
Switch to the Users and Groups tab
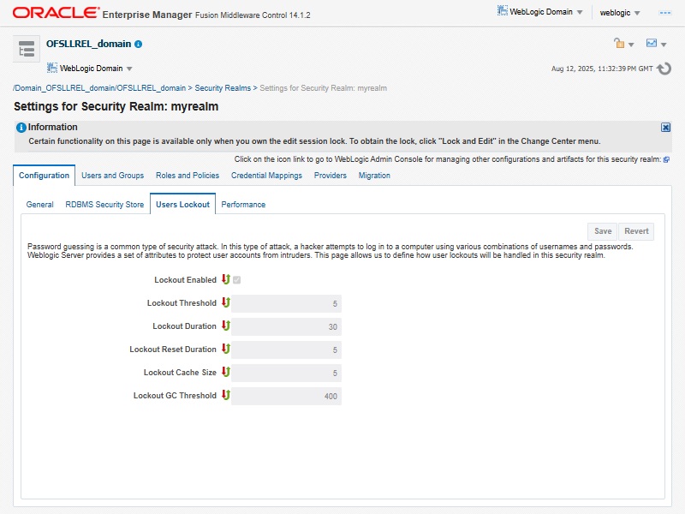pos(112,176)
